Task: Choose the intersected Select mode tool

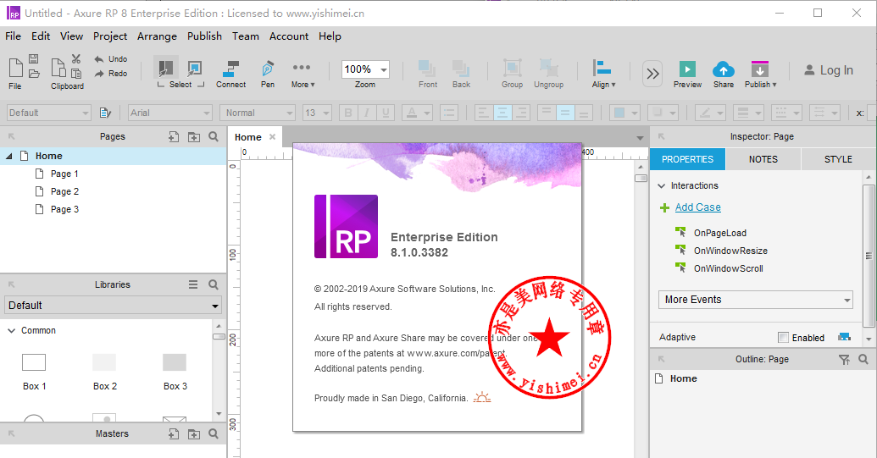Action: click(x=165, y=68)
